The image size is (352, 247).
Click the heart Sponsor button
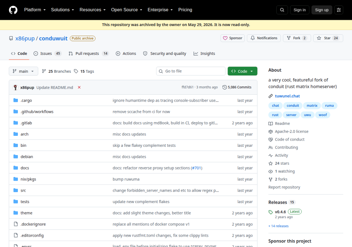(x=233, y=38)
